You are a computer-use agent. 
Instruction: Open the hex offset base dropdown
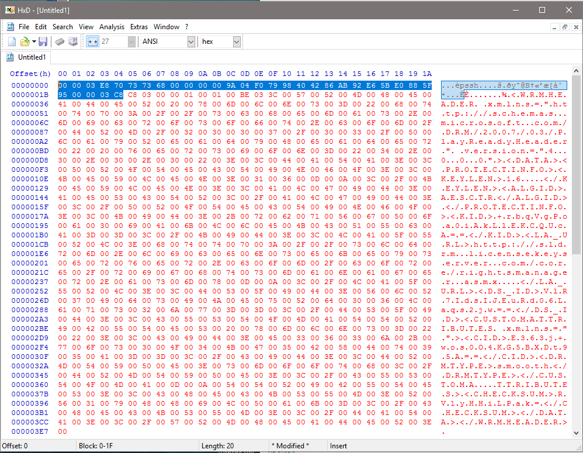tap(237, 42)
